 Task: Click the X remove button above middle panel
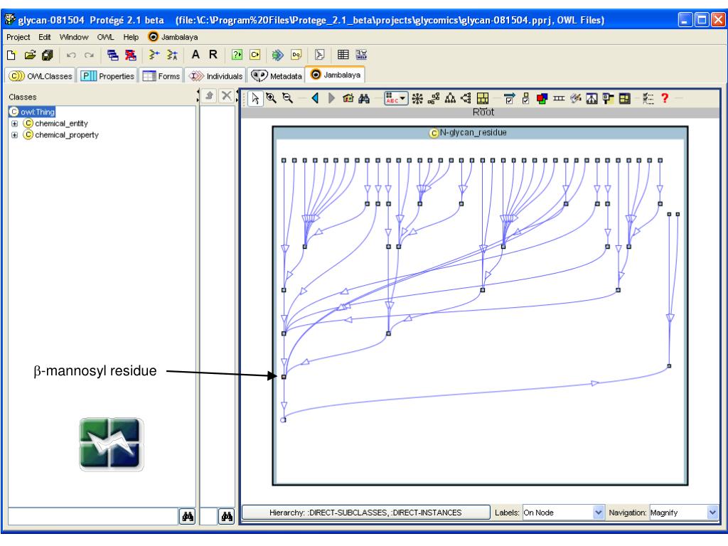(x=226, y=96)
